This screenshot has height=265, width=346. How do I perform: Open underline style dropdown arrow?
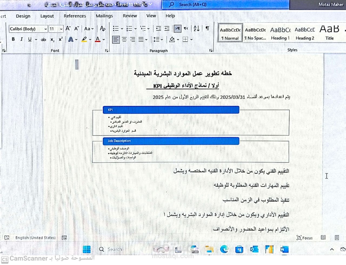(x=36, y=39)
